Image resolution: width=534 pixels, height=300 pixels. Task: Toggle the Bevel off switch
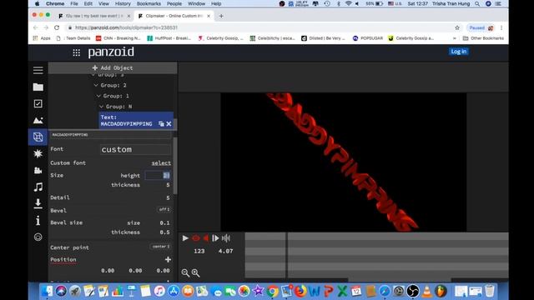(164, 209)
